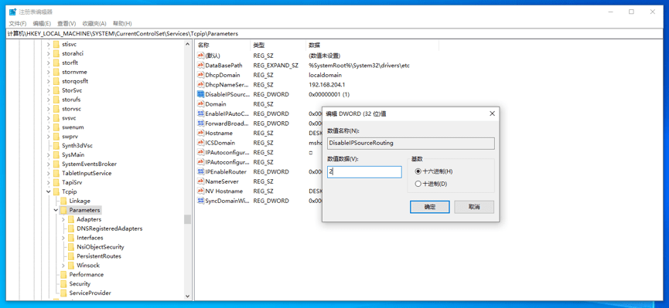
Task: Select the TabletInputService tree item
Action: pos(87,174)
